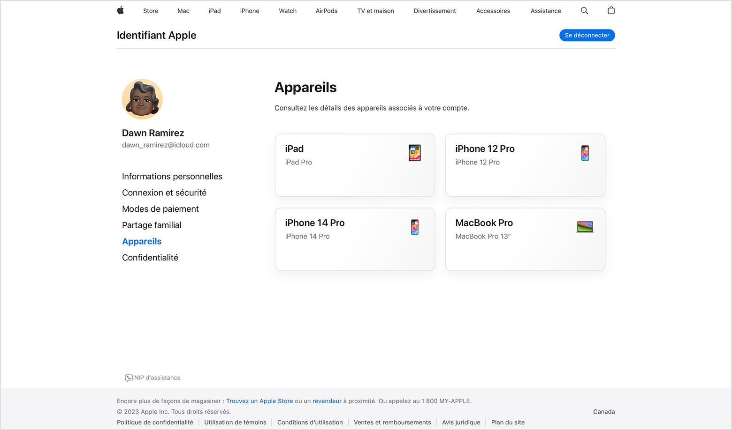Click the NIP d'assistance link
This screenshot has height=430, width=732.
pyautogui.click(x=157, y=378)
